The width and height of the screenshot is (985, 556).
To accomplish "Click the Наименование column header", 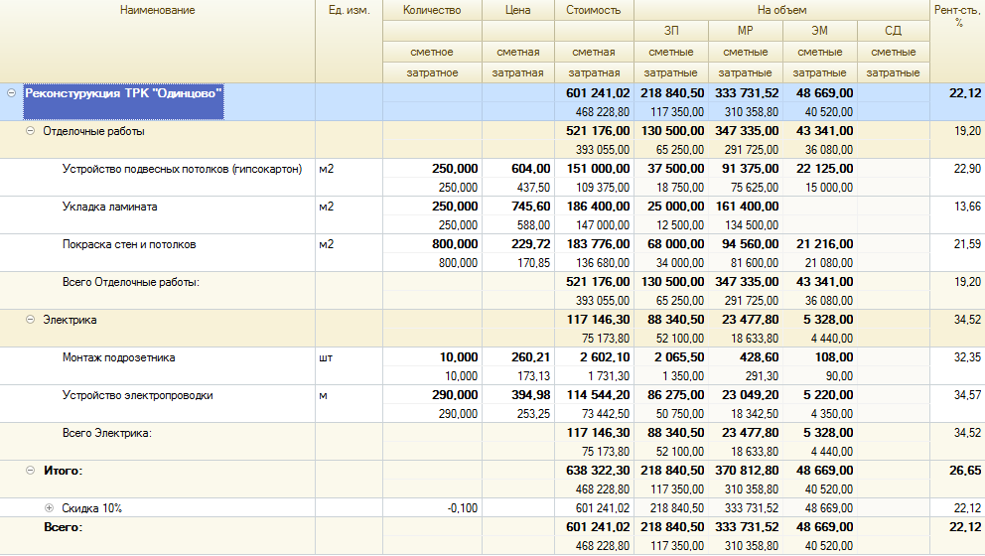I will click(157, 10).
